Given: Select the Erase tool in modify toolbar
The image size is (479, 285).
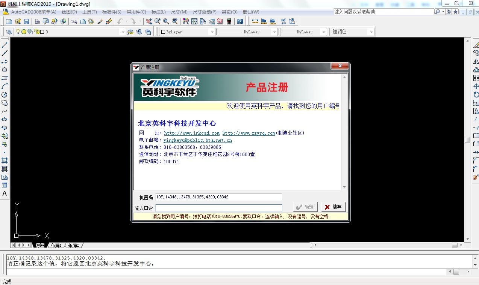Looking at the screenshot, I should pos(476,45).
